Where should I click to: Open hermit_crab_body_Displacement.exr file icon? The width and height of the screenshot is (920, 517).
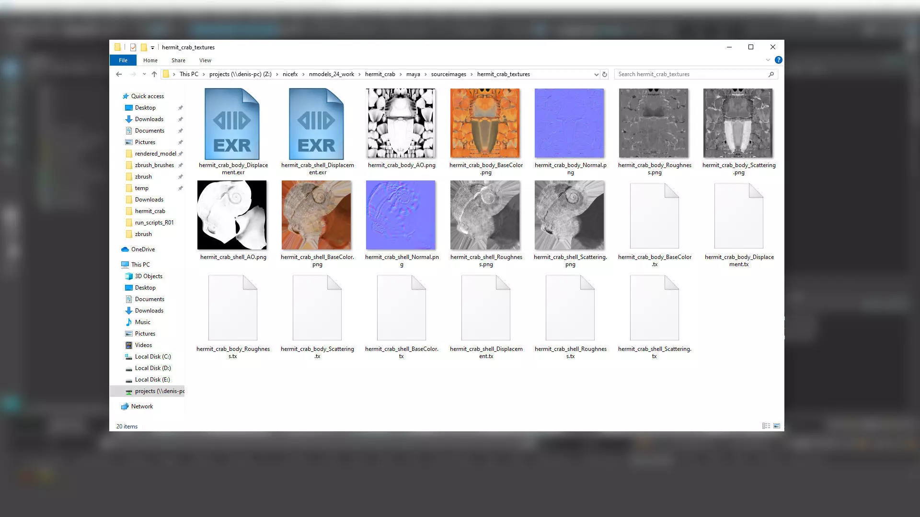232,124
